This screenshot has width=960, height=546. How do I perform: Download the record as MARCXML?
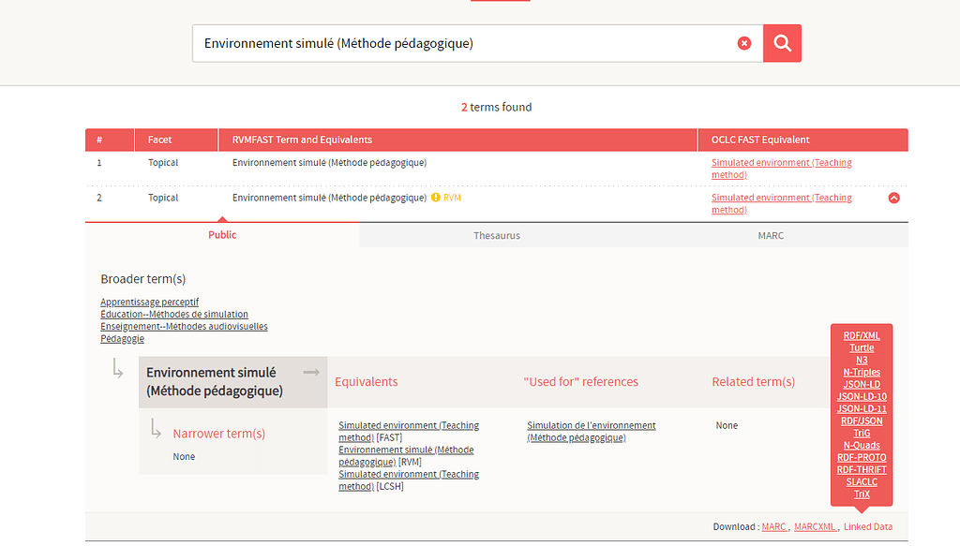tap(815, 526)
